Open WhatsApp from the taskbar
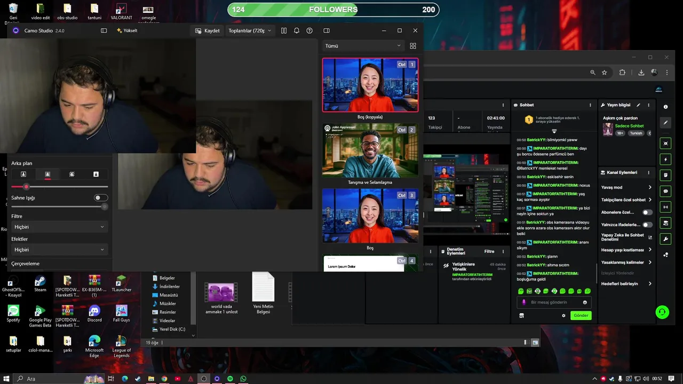This screenshot has width=683, height=384. tap(243, 379)
